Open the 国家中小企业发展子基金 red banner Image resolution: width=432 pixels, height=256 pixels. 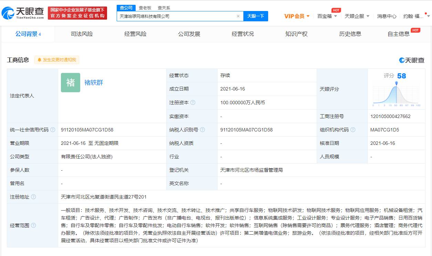point(77,13)
